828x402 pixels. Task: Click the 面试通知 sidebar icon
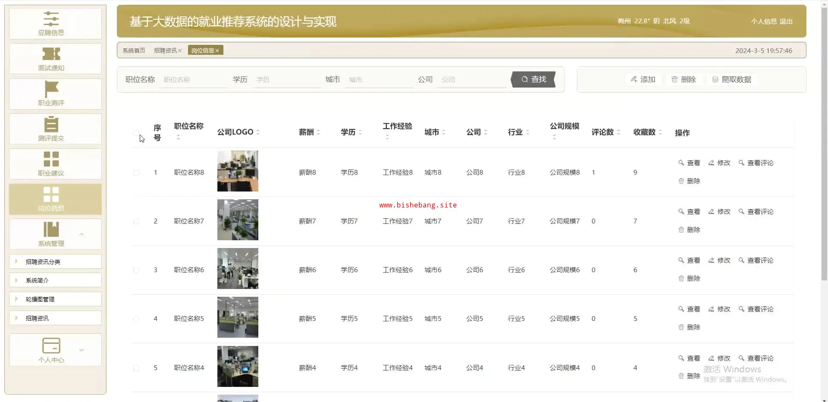[51, 54]
